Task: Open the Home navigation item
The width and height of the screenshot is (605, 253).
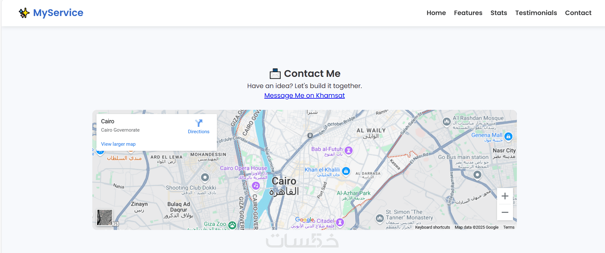Action: point(436,13)
